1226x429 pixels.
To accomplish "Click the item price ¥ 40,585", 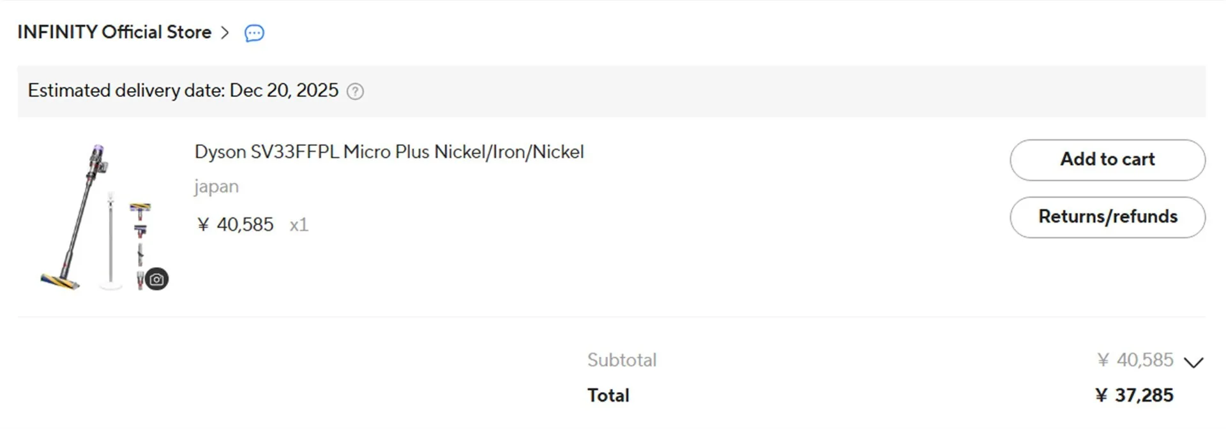I will click(x=236, y=224).
